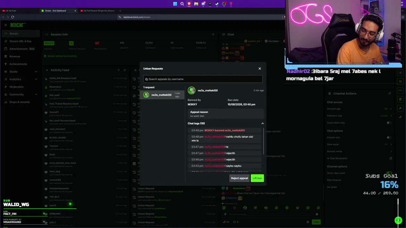The image size is (406, 228).
Task: Pop out the Session Info panel
Action: tap(213, 35)
